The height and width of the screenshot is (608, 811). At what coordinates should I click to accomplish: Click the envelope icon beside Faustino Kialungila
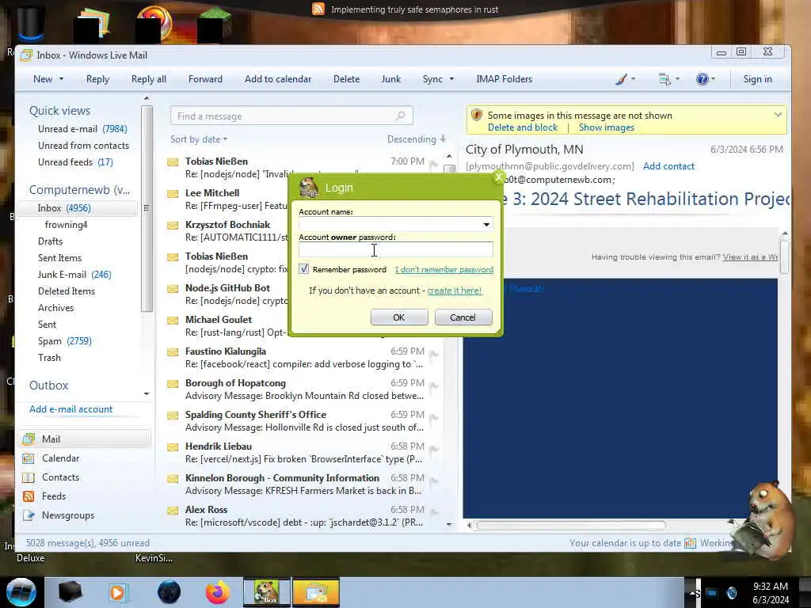(173, 352)
